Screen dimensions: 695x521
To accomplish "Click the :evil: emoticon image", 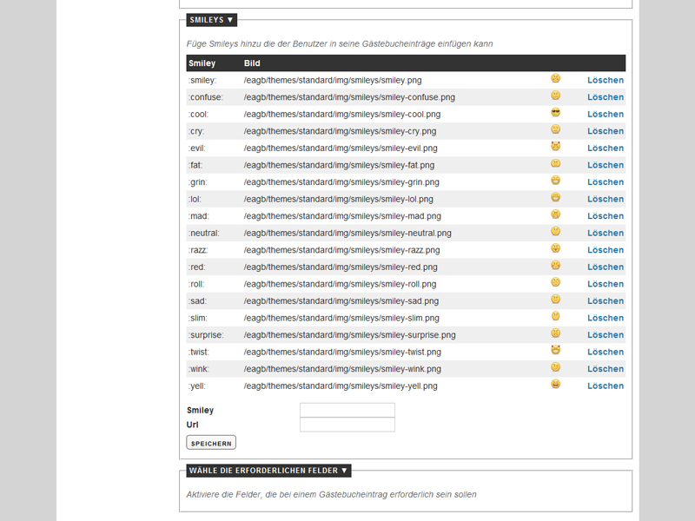I will click(x=555, y=146).
